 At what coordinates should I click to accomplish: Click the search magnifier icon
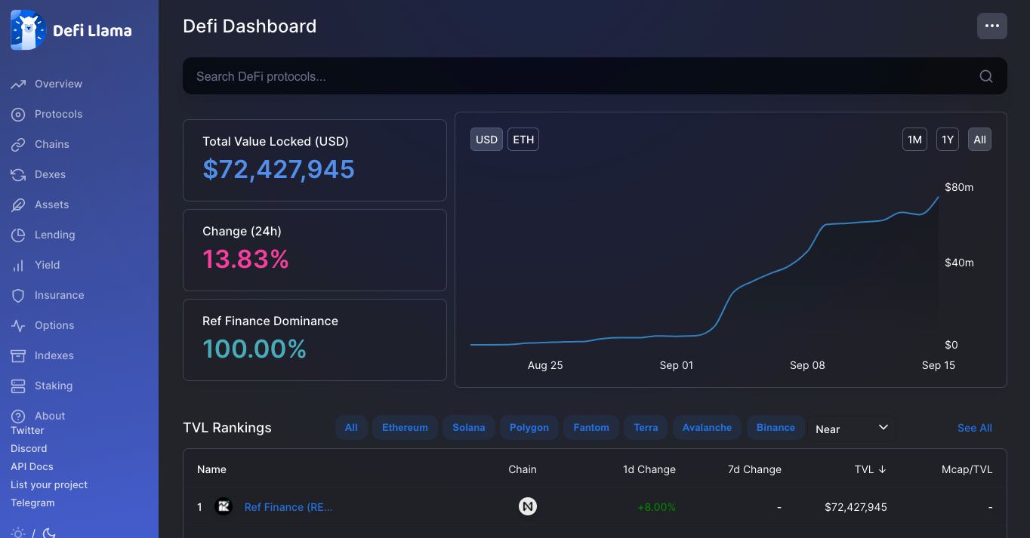coord(985,76)
